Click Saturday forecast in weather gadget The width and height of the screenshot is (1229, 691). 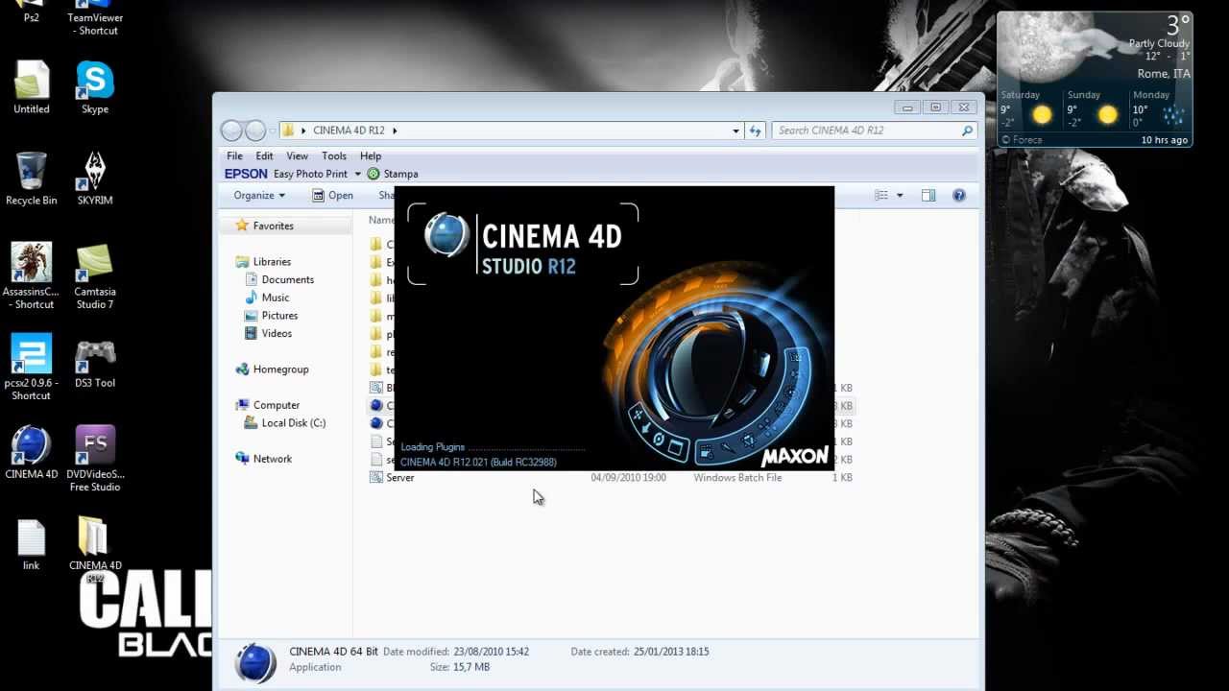coord(1028,109)
